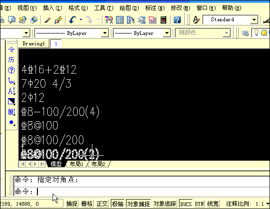Switch to the 布局1 layout tab

point(76,164)
